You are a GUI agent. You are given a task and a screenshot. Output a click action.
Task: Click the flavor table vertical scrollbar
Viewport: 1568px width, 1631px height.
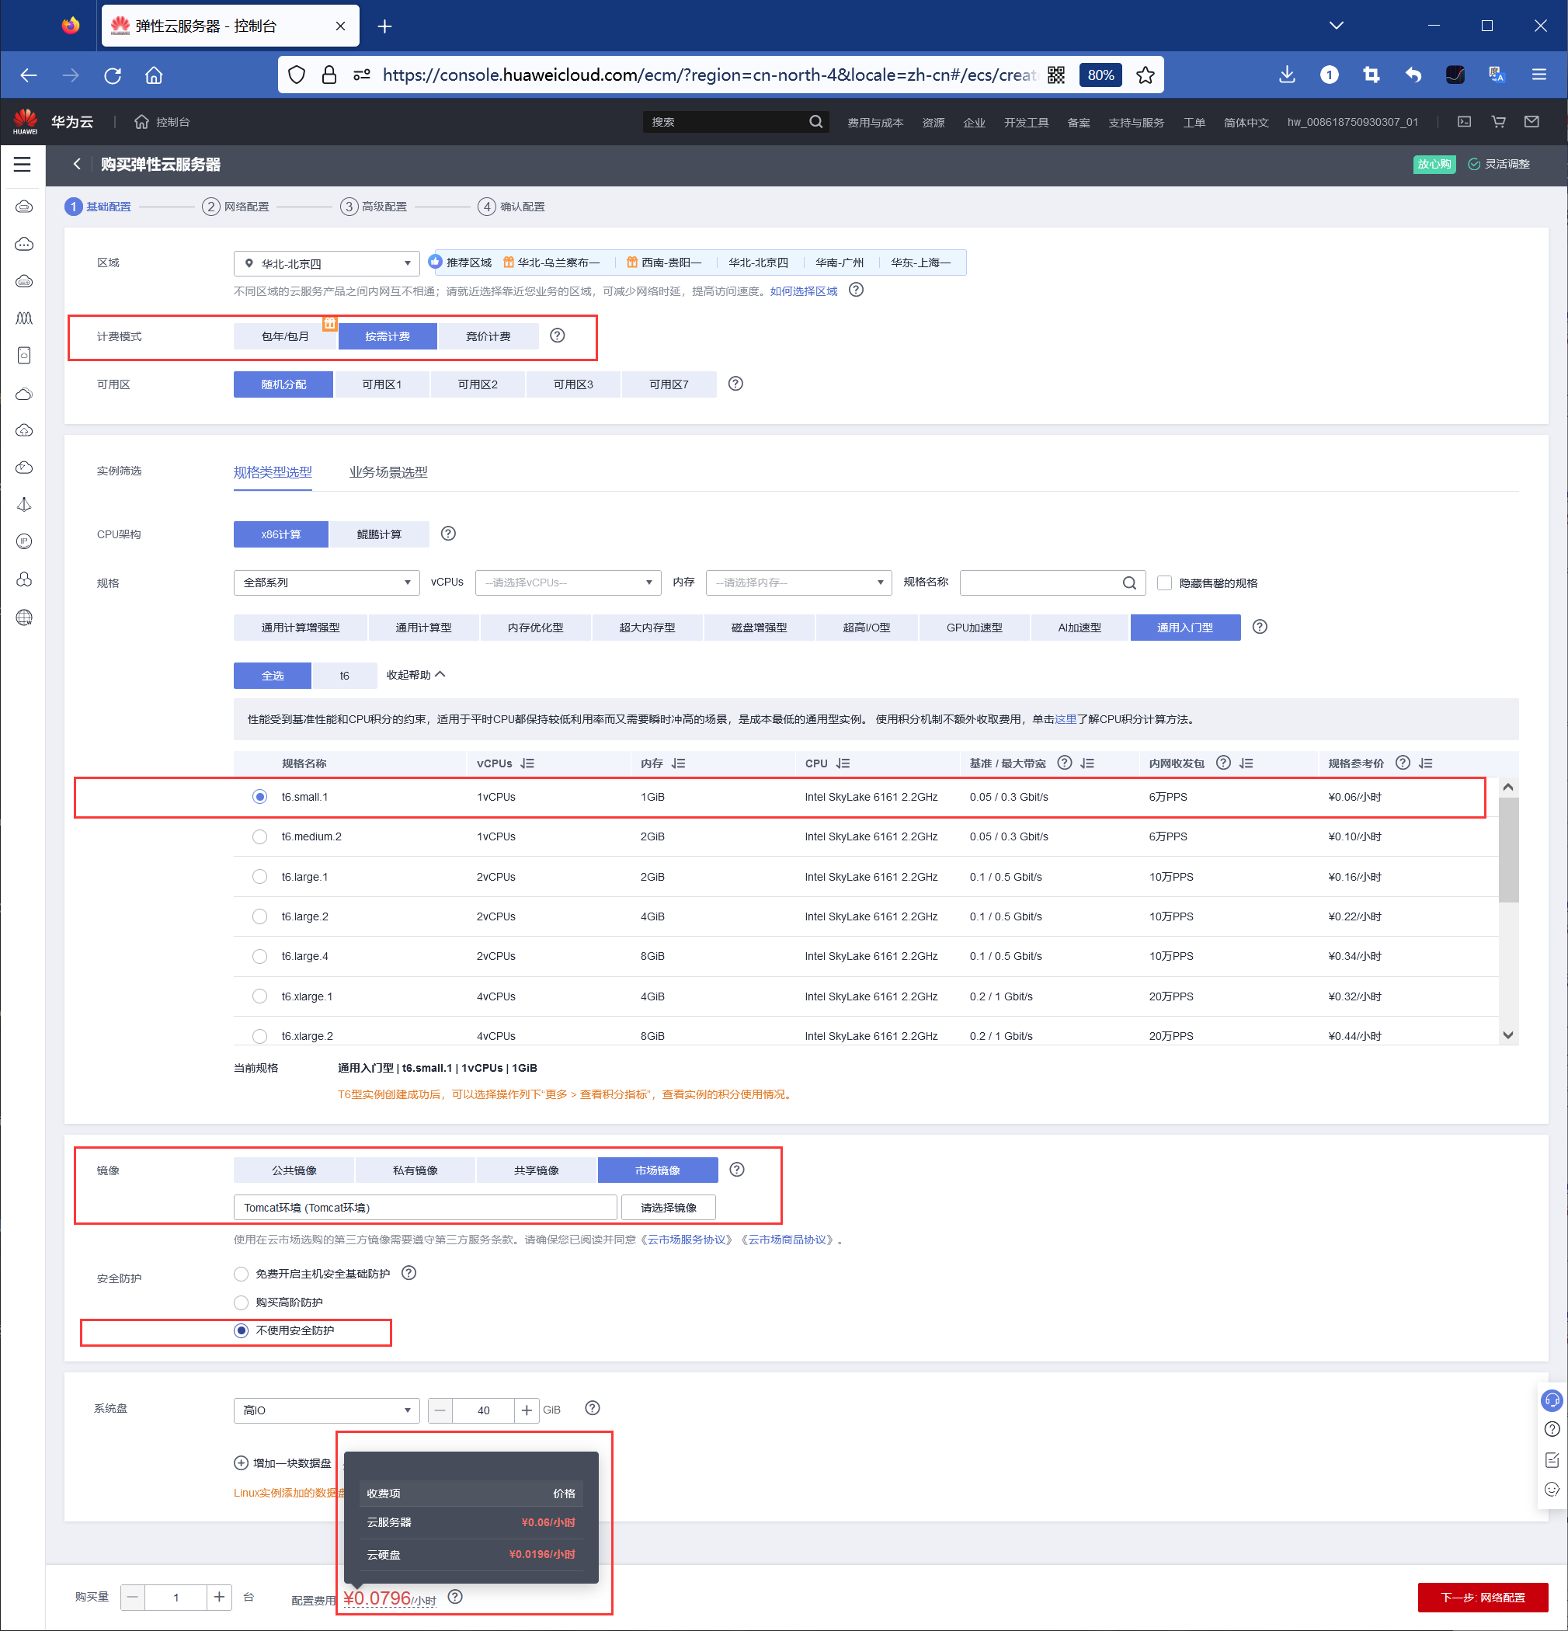coord(1508,849)
